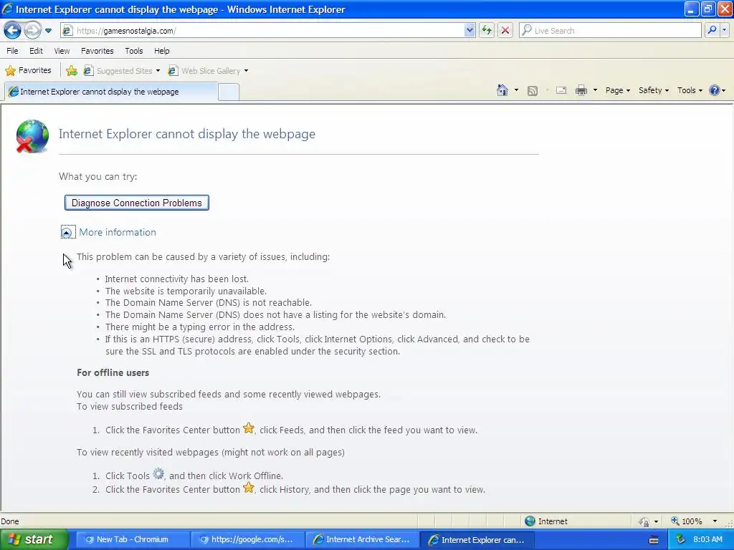Click Diagnose Connection Problems button
The height and width of the screenshot is (550, 734).
[x=137, y=203]
